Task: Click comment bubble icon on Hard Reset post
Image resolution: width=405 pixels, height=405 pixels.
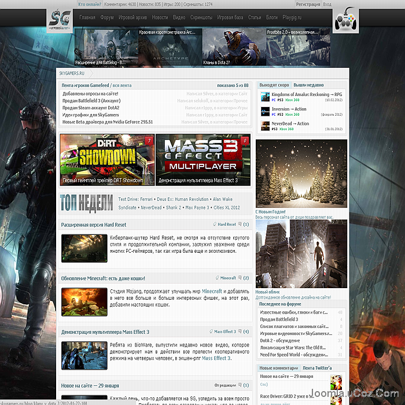Action: pyautogui.click(x=240, y=224)
